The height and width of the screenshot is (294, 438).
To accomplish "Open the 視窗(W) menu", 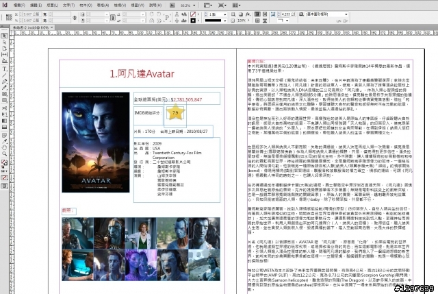I will (x=138, y=5).
